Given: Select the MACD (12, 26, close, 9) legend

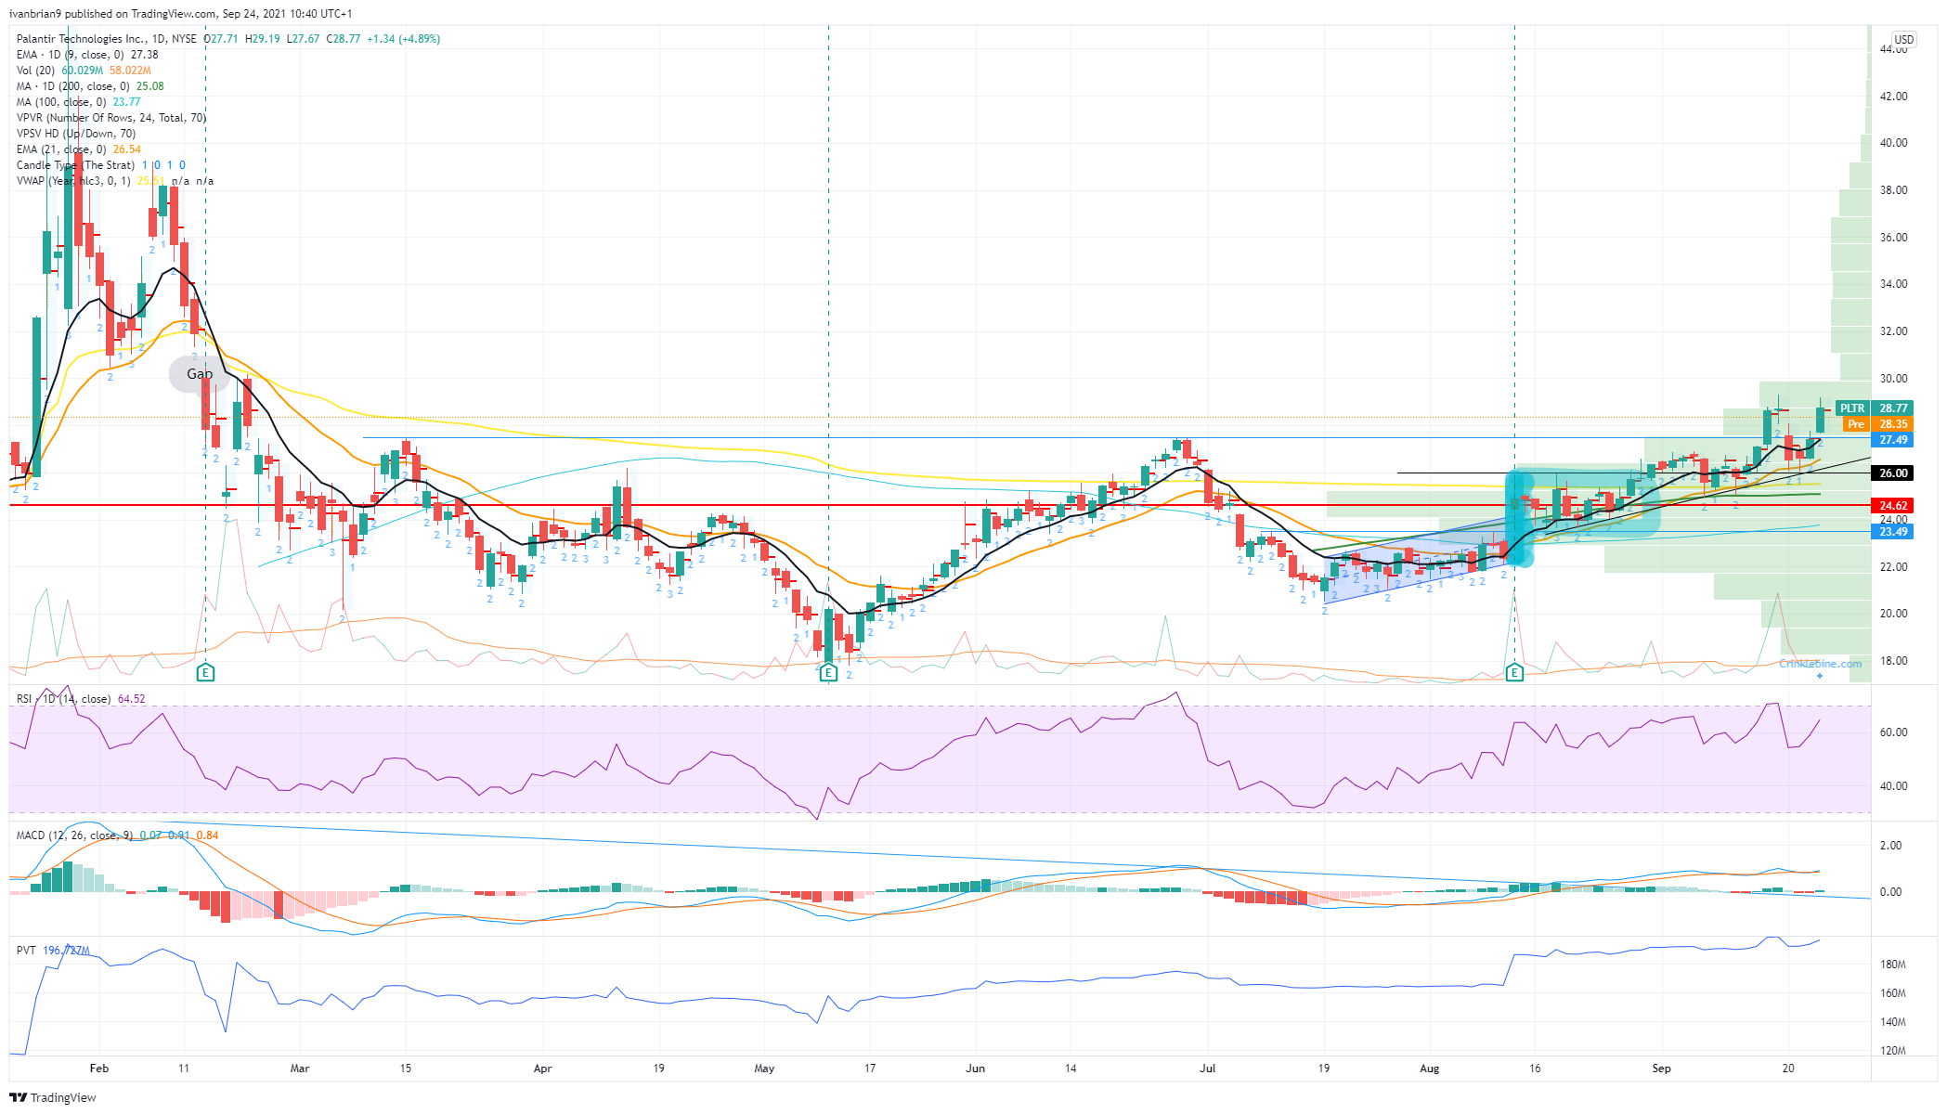Looking at the screenshot, I should pyautogui.click(x=117, y=835).
